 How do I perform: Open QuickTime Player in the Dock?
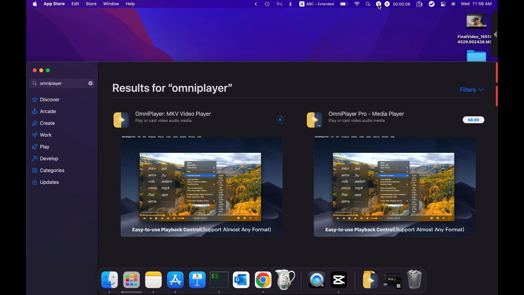click(317, 280)
